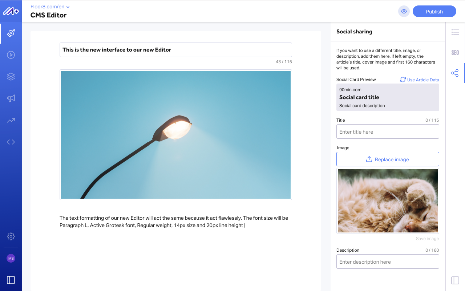Click the social card preview box
This screenshot has width=465, height=292.
pyautogui.click(x=388, y=97)
